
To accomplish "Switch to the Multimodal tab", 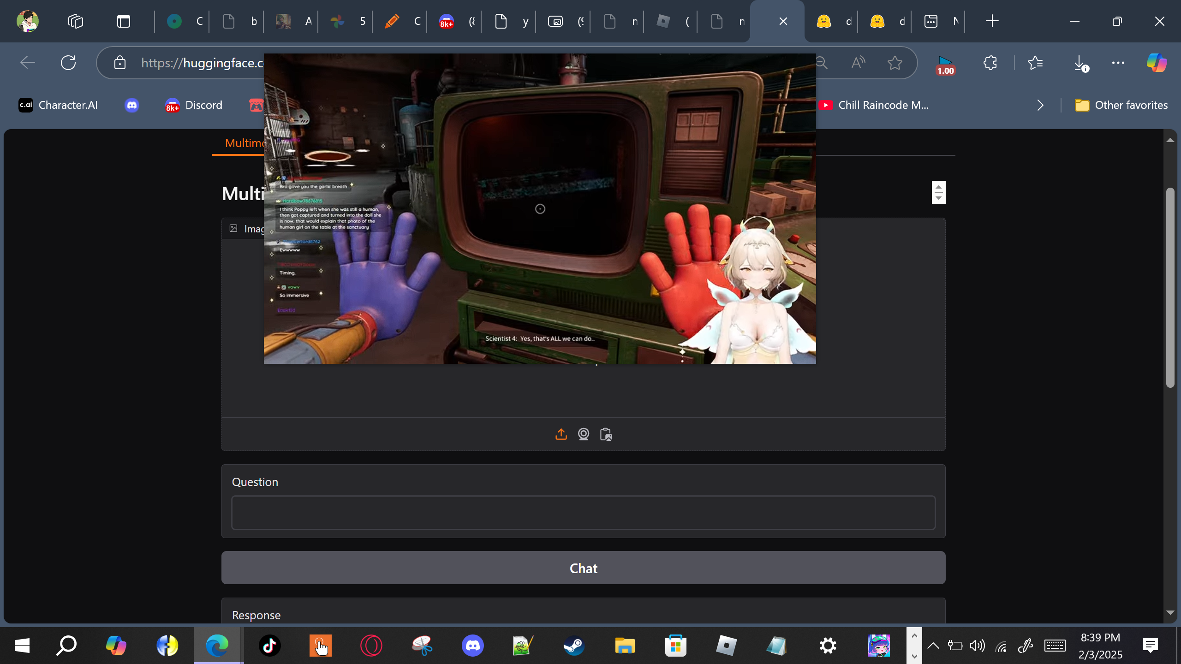I will [245, 143].
